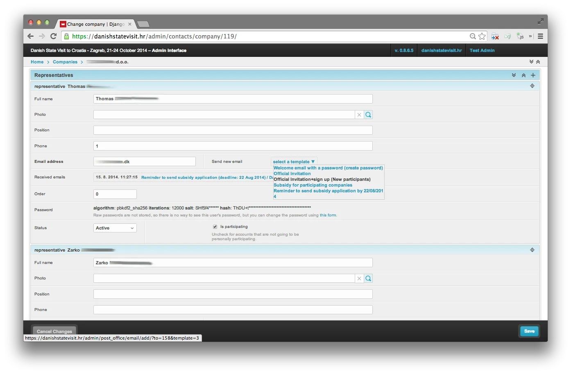Click the browser reload page icon

[x=53, y=36]
